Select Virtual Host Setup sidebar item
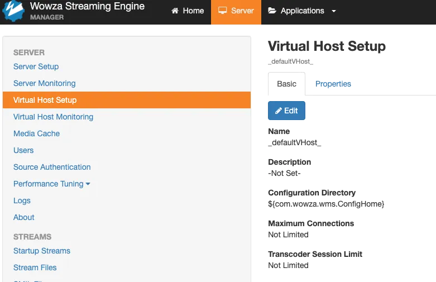The width and height of the screenshot is (436, 282). (x=45, y=100)
